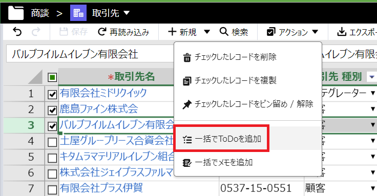This screenshot has width=377, height=196.
Task: Uncheck the row 1 checkbox for 有限会社ミドリクイック
Action: click(52, 94)
